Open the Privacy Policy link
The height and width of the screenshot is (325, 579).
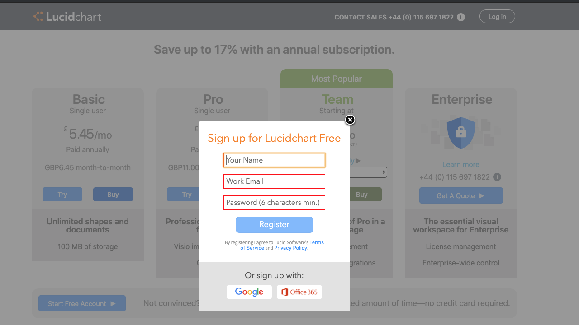(290, 248)
